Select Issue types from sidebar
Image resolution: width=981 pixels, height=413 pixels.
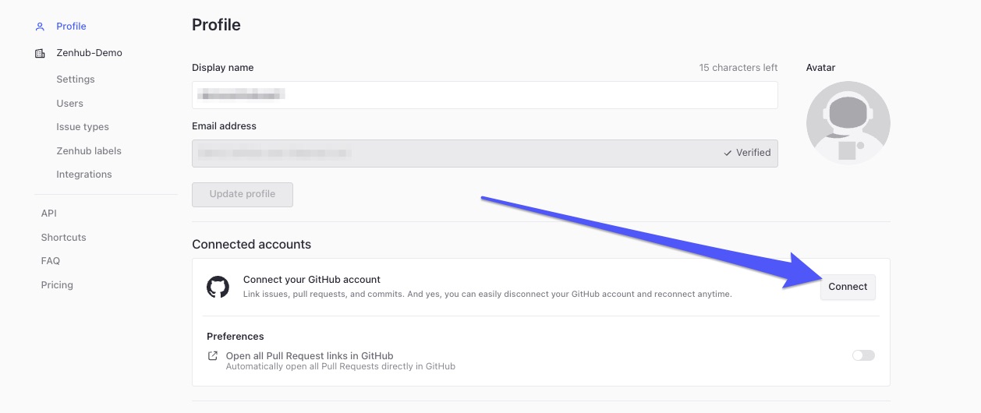(83, 127)
